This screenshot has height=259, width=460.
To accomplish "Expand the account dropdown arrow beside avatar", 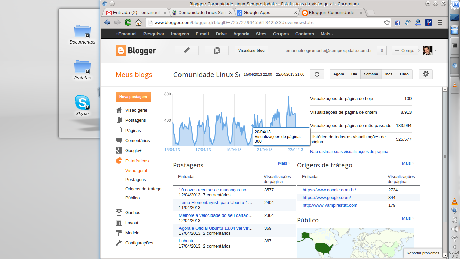I will click(435, 51).
